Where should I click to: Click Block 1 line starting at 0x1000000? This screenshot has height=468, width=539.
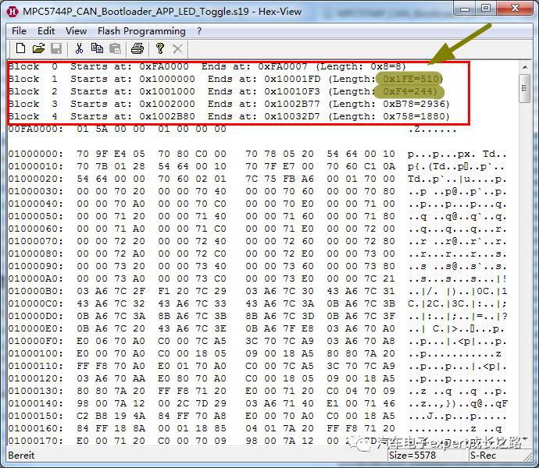pos(225,79)
